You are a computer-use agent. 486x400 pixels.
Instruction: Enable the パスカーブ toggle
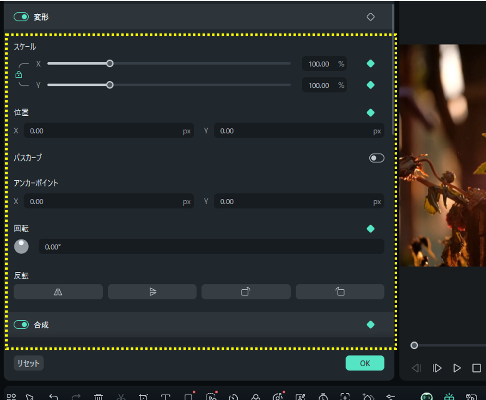[x=376, y=158]
